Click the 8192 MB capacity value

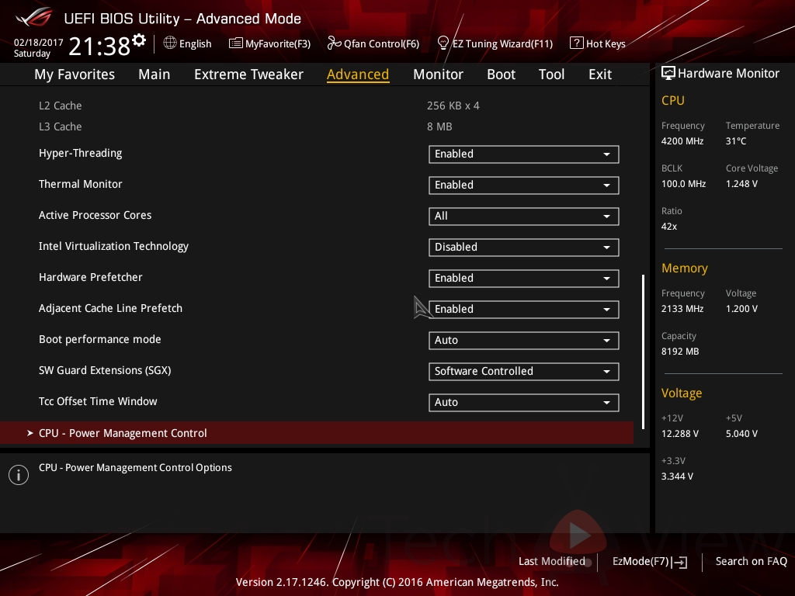(x=680, y=352)
